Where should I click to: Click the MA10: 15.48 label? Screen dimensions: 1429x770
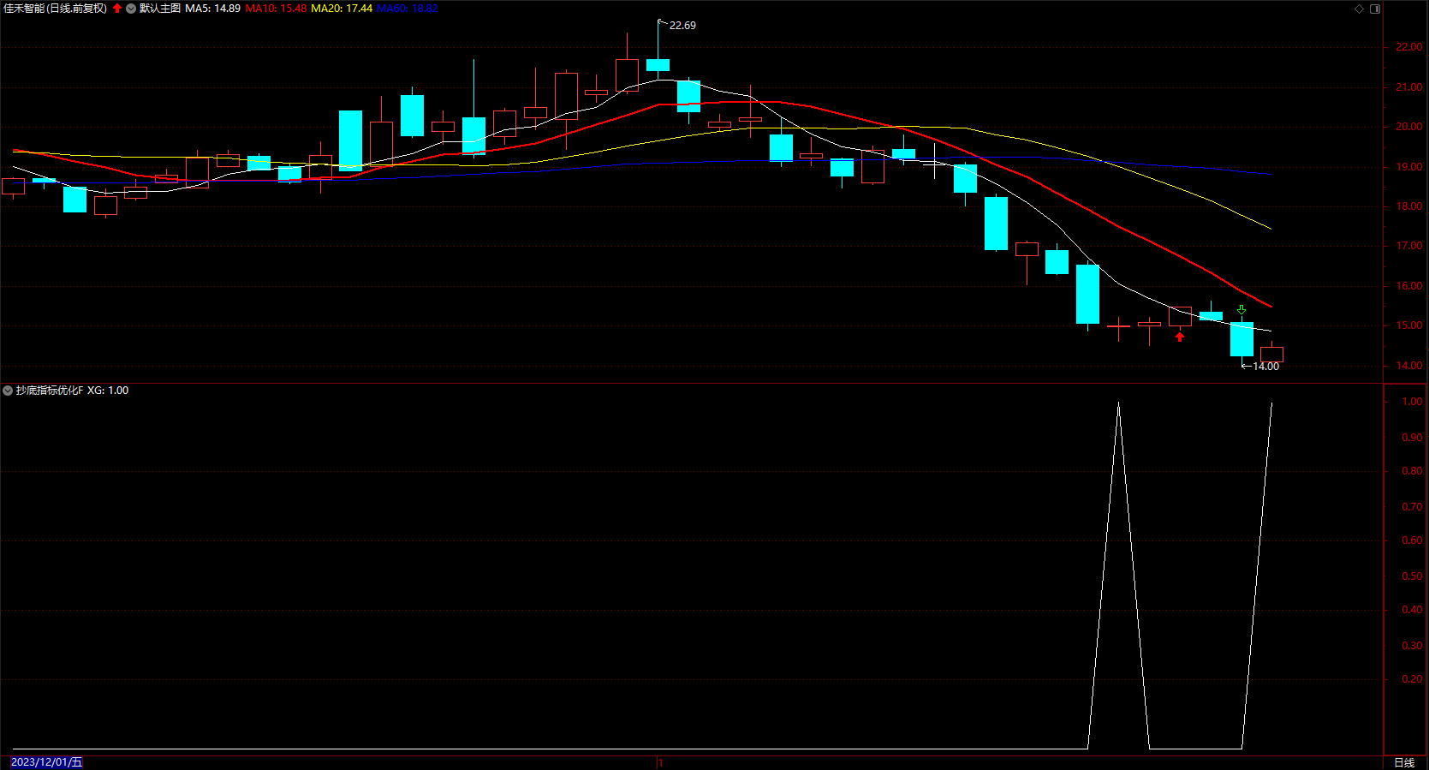(x=276, y=9)
